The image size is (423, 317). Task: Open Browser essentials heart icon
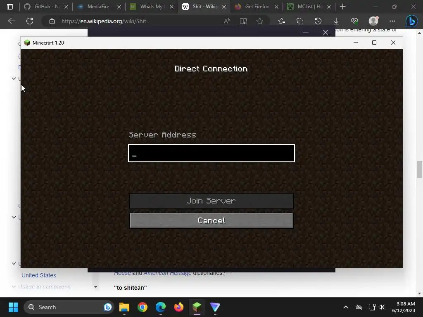coord(354,21)
